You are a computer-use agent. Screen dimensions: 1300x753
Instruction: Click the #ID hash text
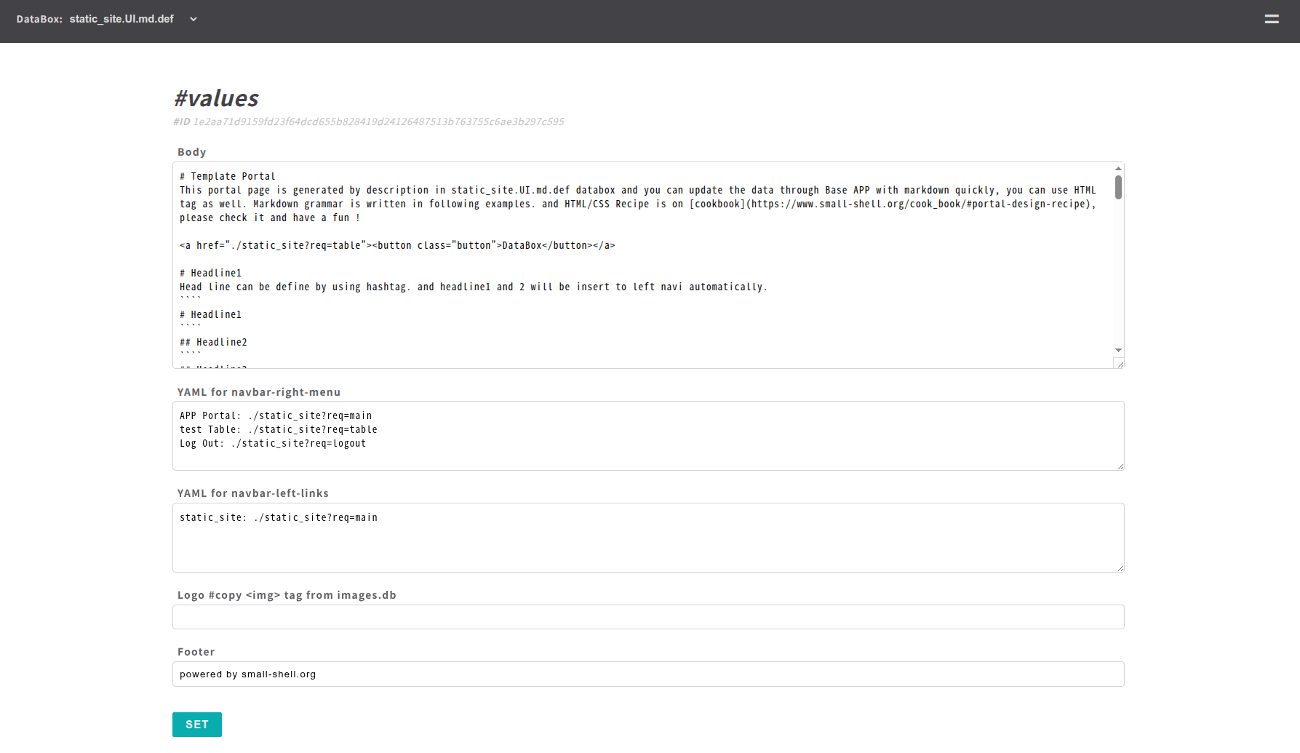pos(369,122)
